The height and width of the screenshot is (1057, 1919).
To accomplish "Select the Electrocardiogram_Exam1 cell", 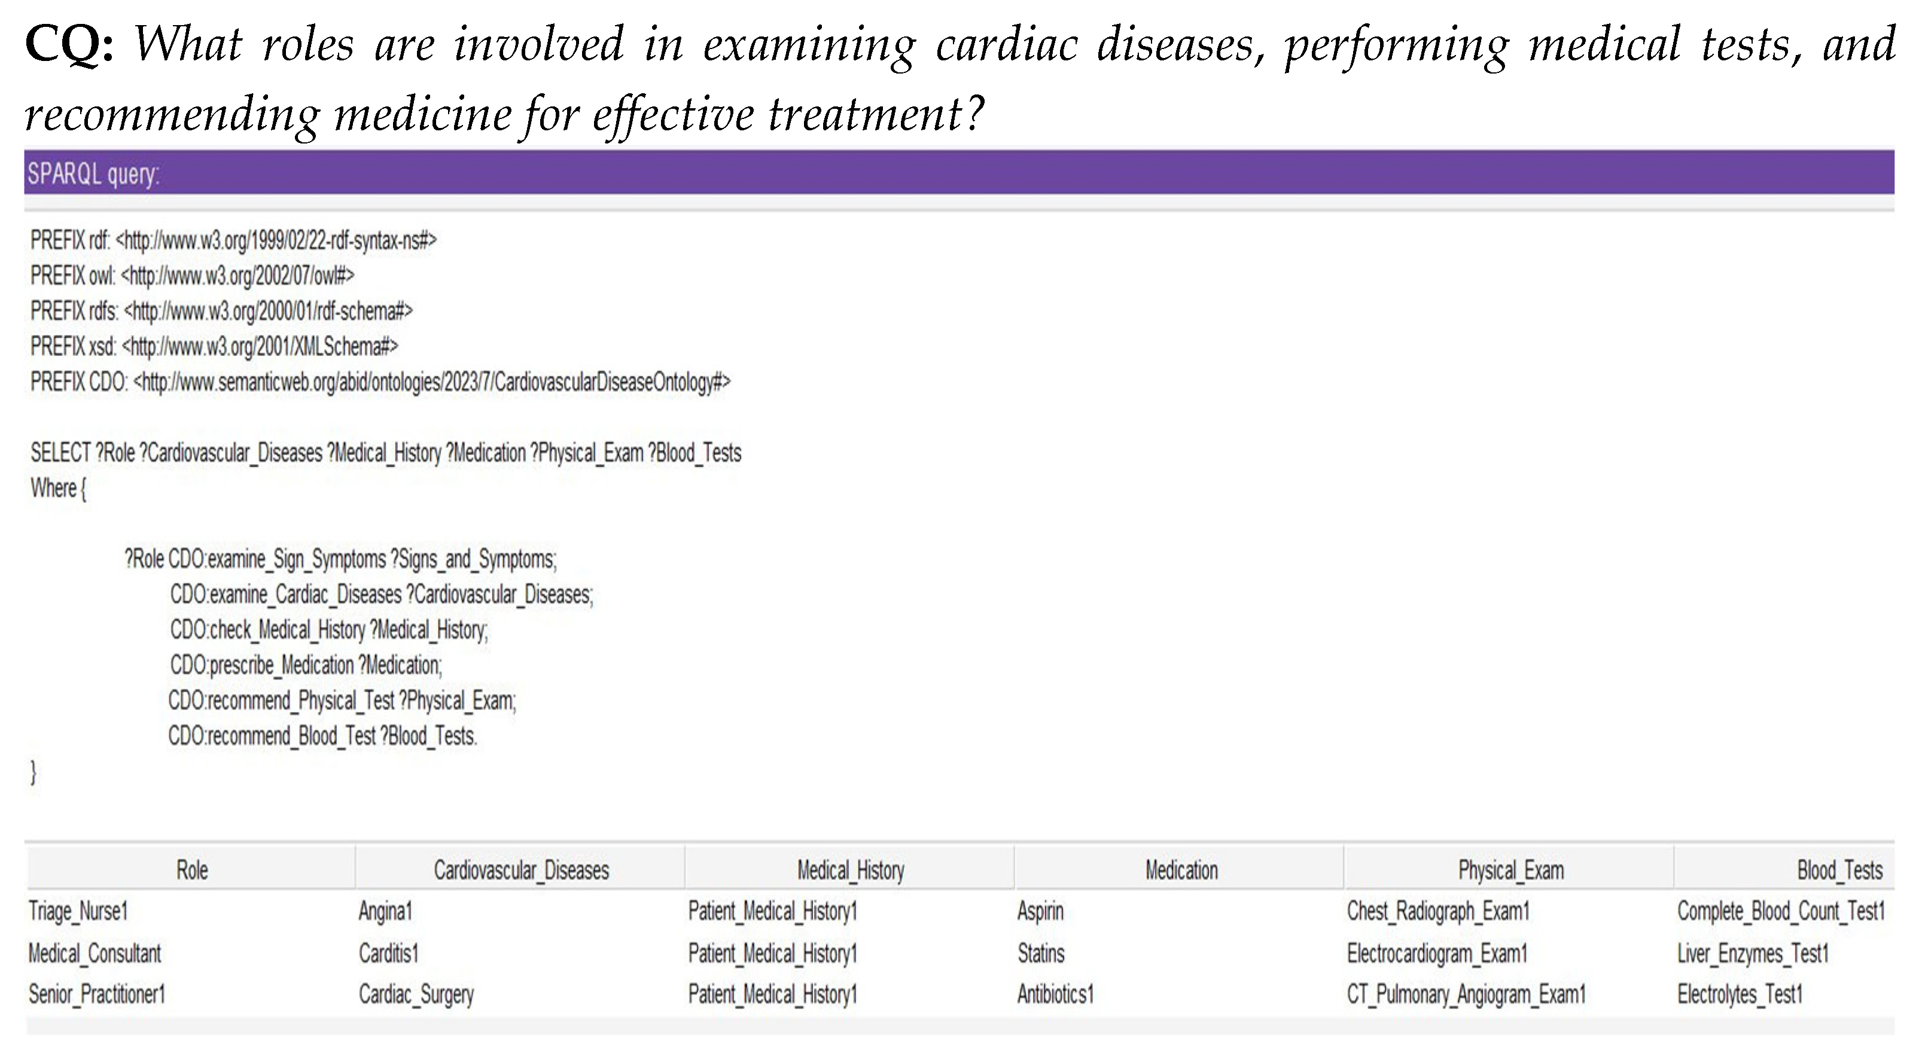I will pos(1436,953).
